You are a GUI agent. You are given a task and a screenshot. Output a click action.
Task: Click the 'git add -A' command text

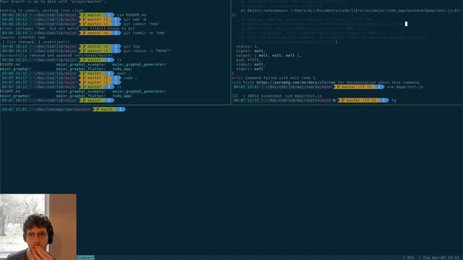point(135,19)
